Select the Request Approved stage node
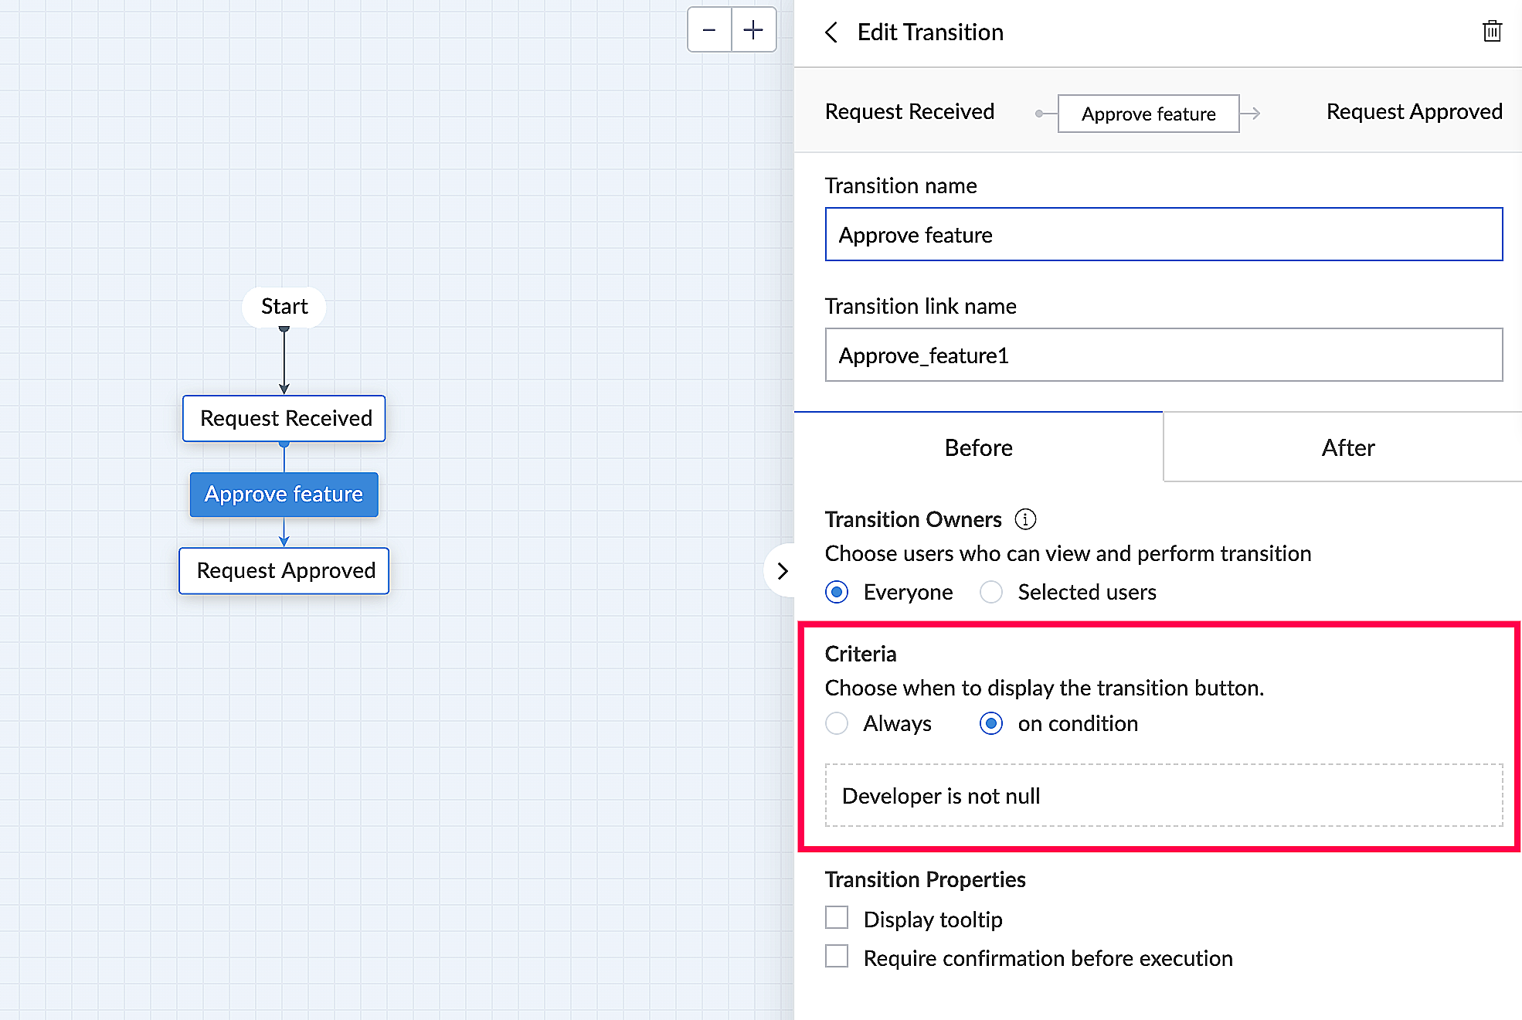This screenshot has height=1020, width=1522. click(x=284, y=570)
